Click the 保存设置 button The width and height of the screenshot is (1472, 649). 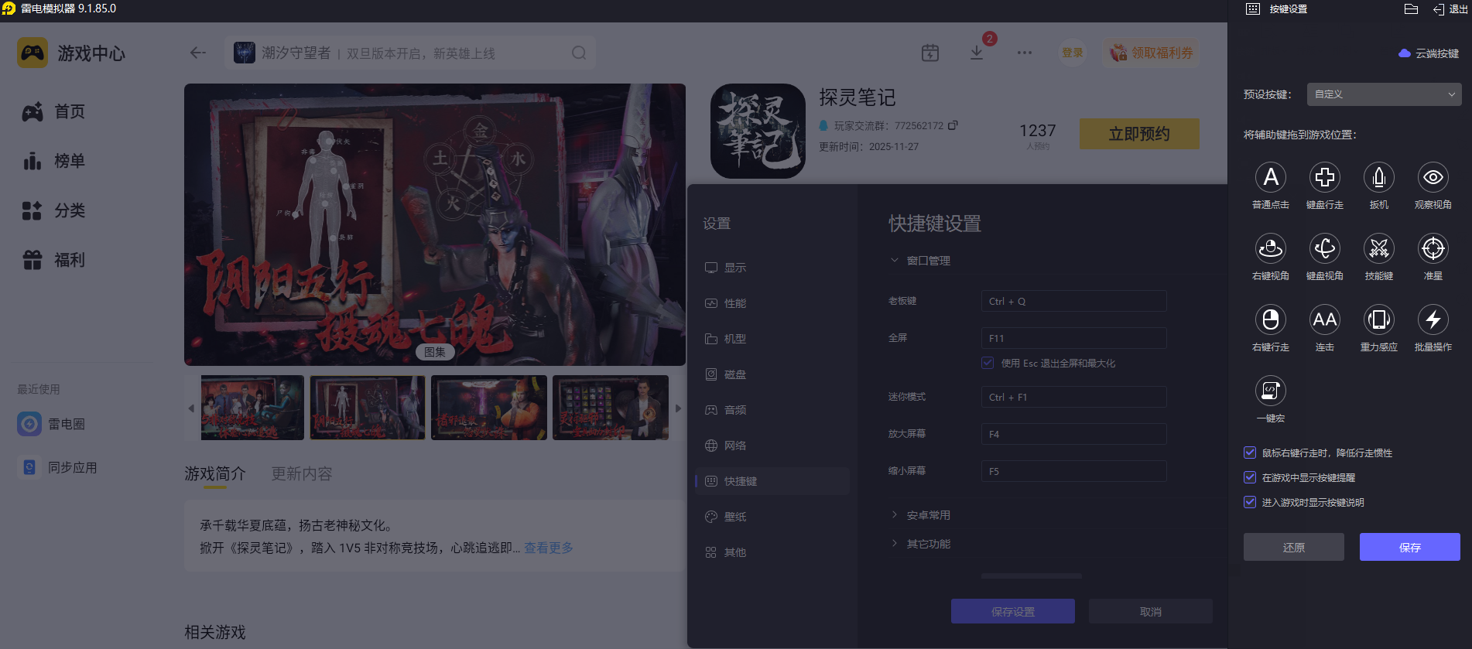click(x=1013, y=611)
